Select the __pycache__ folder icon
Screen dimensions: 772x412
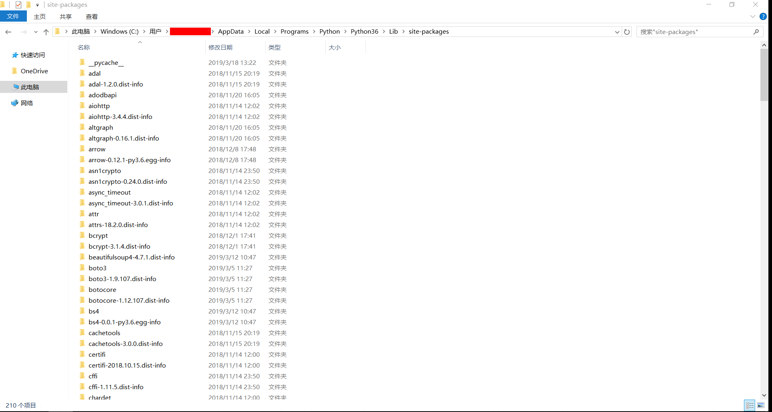pyautogui.click(x=82, y=62)
